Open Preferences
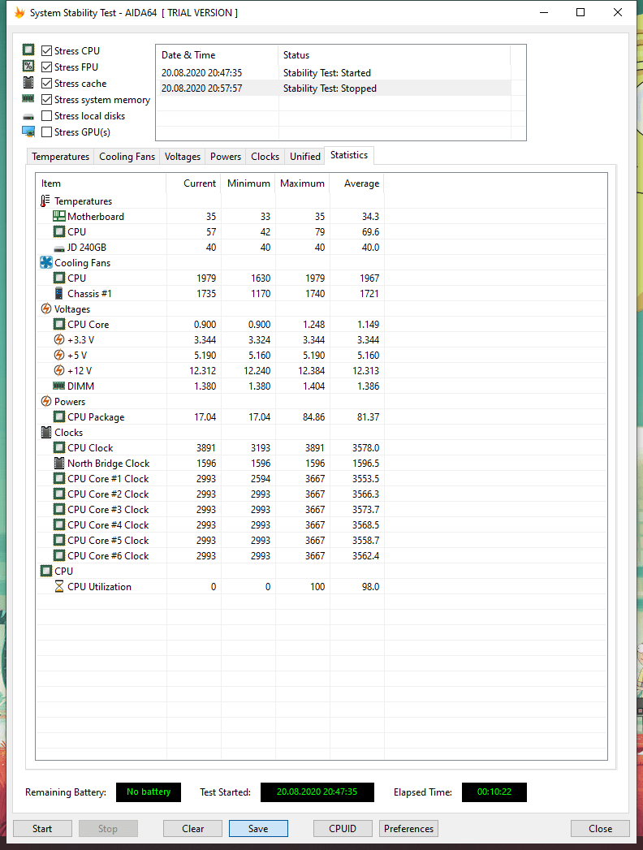The width and height of the screenshot is (643, 850). pyautogui.click(x=409, y=828)
